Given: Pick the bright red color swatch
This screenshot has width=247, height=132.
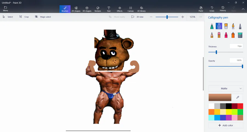Looking at the screenshot, I should 240,106.
